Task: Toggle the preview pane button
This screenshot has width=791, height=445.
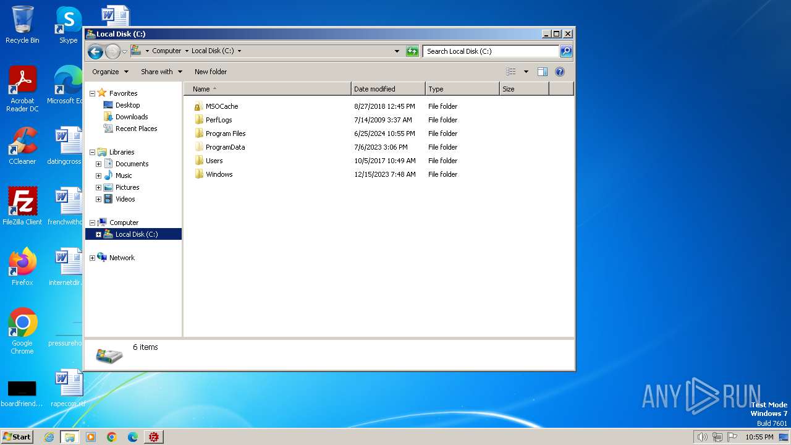Action: click(542, 72)
